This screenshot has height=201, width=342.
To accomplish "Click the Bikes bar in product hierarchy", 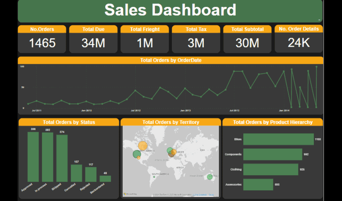I will [x=279, y=139].
